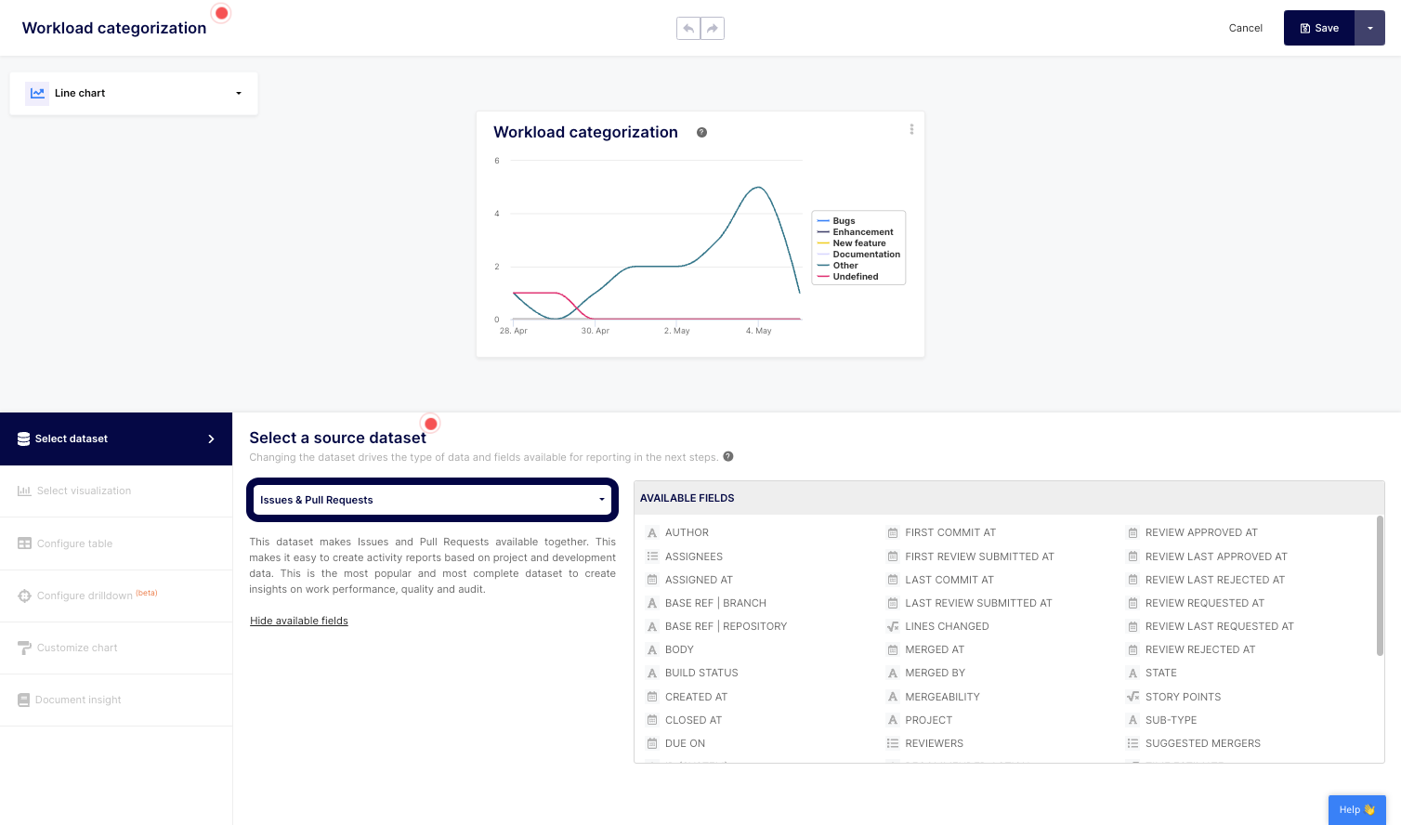Screen dimensions: 1401x825
Task: Click the help icon beside chart title
Action: click(x=701, y=133)
